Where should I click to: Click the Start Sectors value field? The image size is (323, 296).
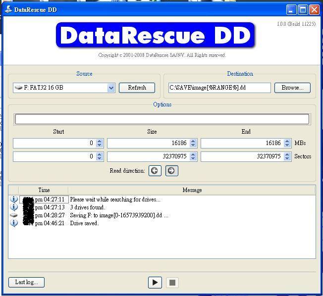[54, 156]
